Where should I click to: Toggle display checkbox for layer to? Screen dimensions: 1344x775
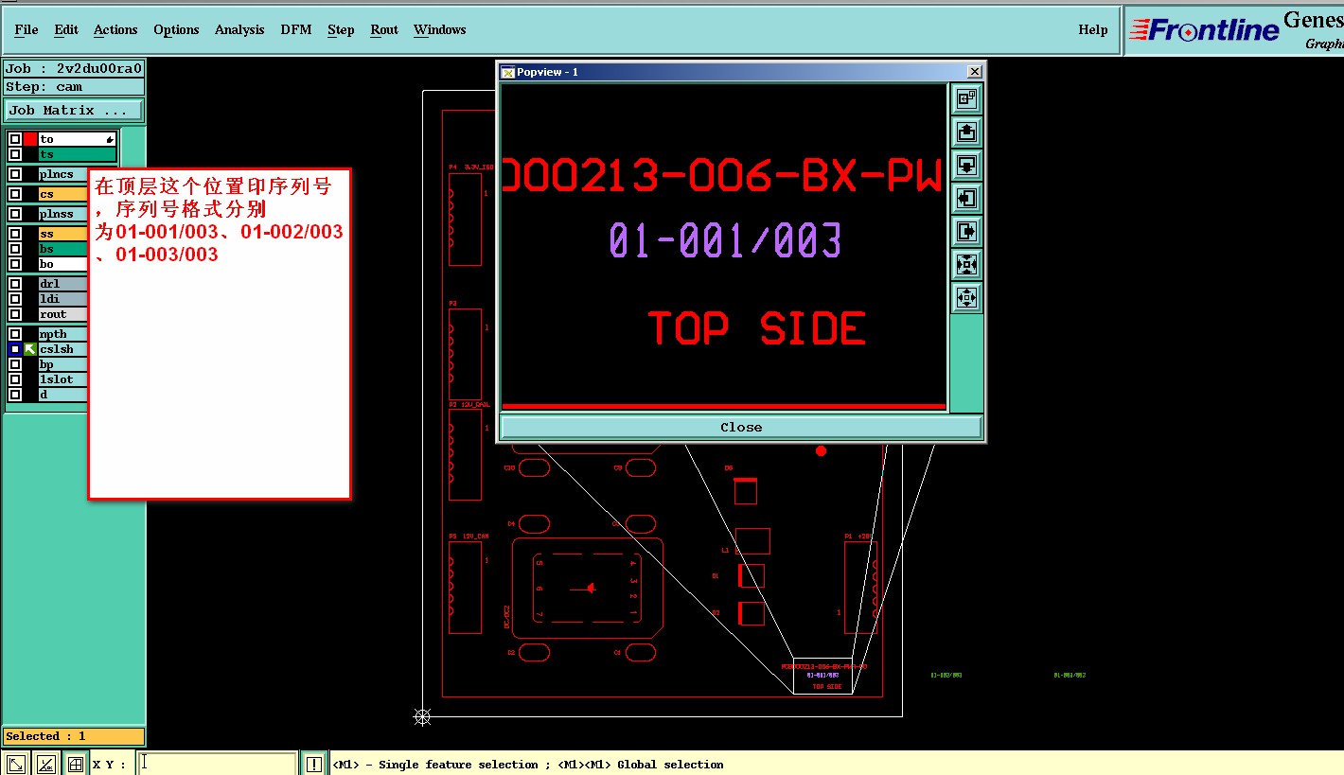(x=15, y=139)
